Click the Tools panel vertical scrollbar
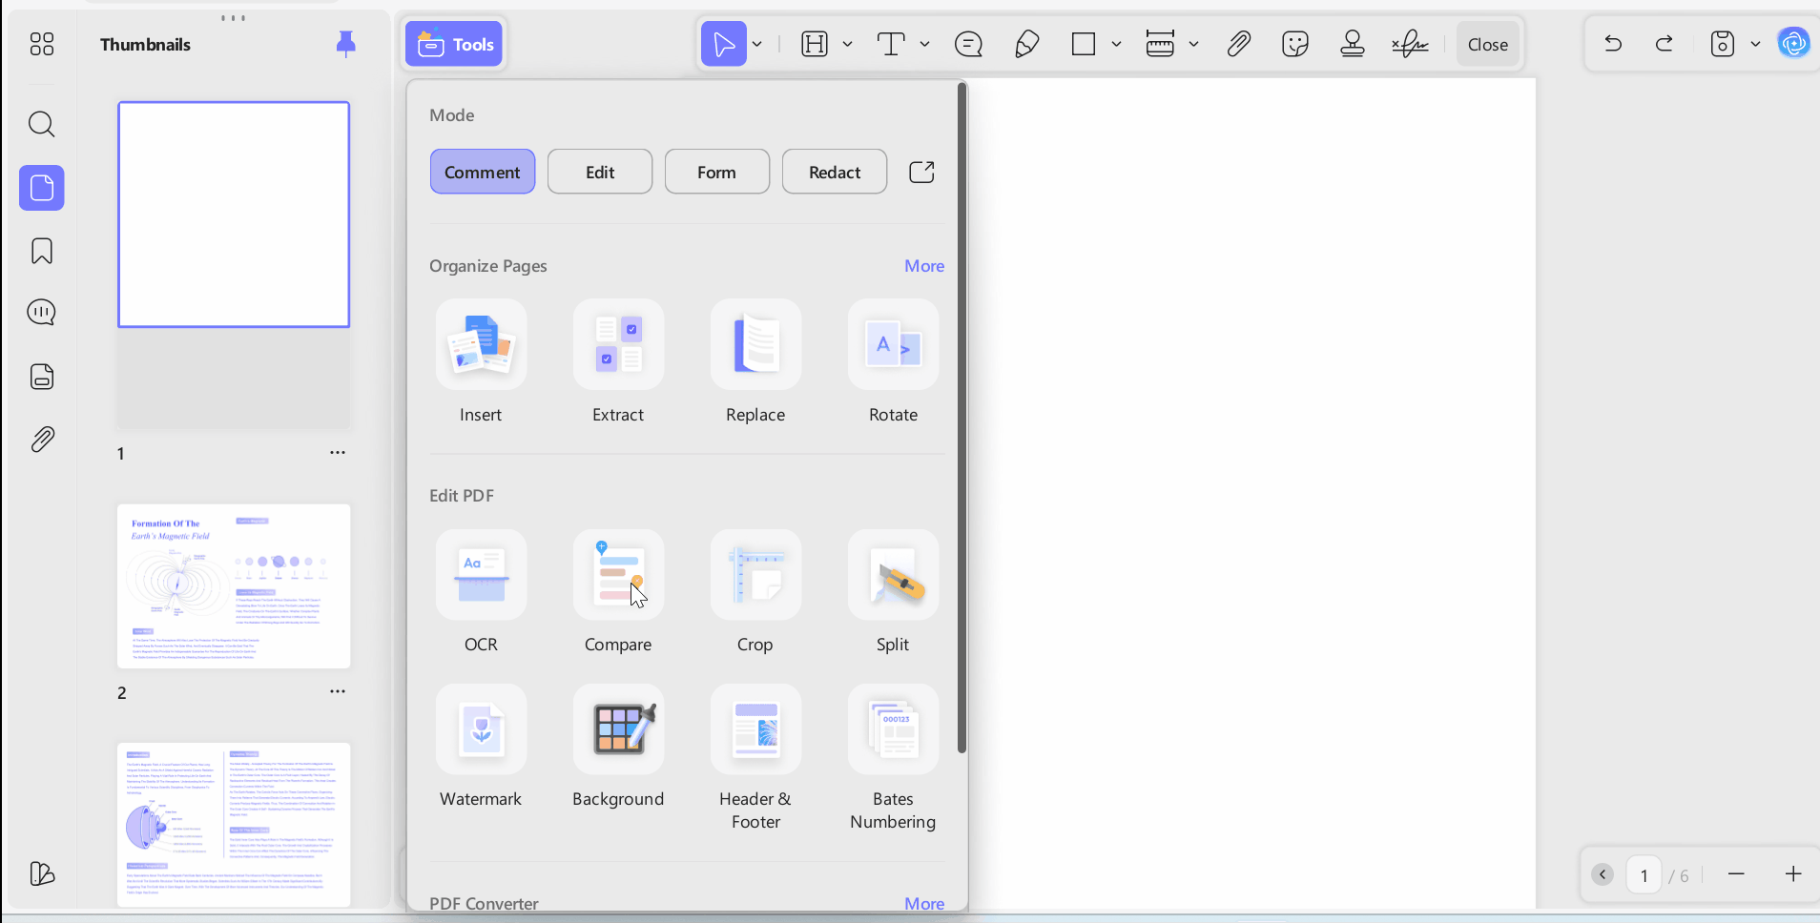The height and width of the screenshot is (923, 1820). coord(962,417)
